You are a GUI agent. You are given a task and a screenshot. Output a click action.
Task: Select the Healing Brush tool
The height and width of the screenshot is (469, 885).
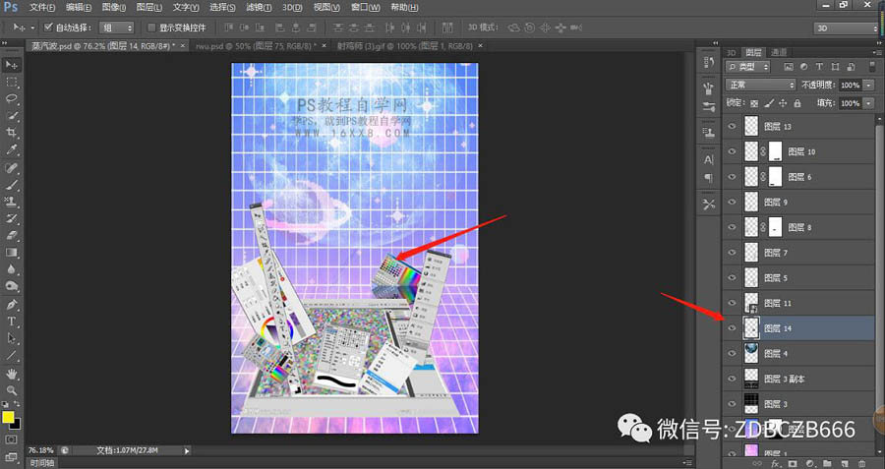(11, 167)
